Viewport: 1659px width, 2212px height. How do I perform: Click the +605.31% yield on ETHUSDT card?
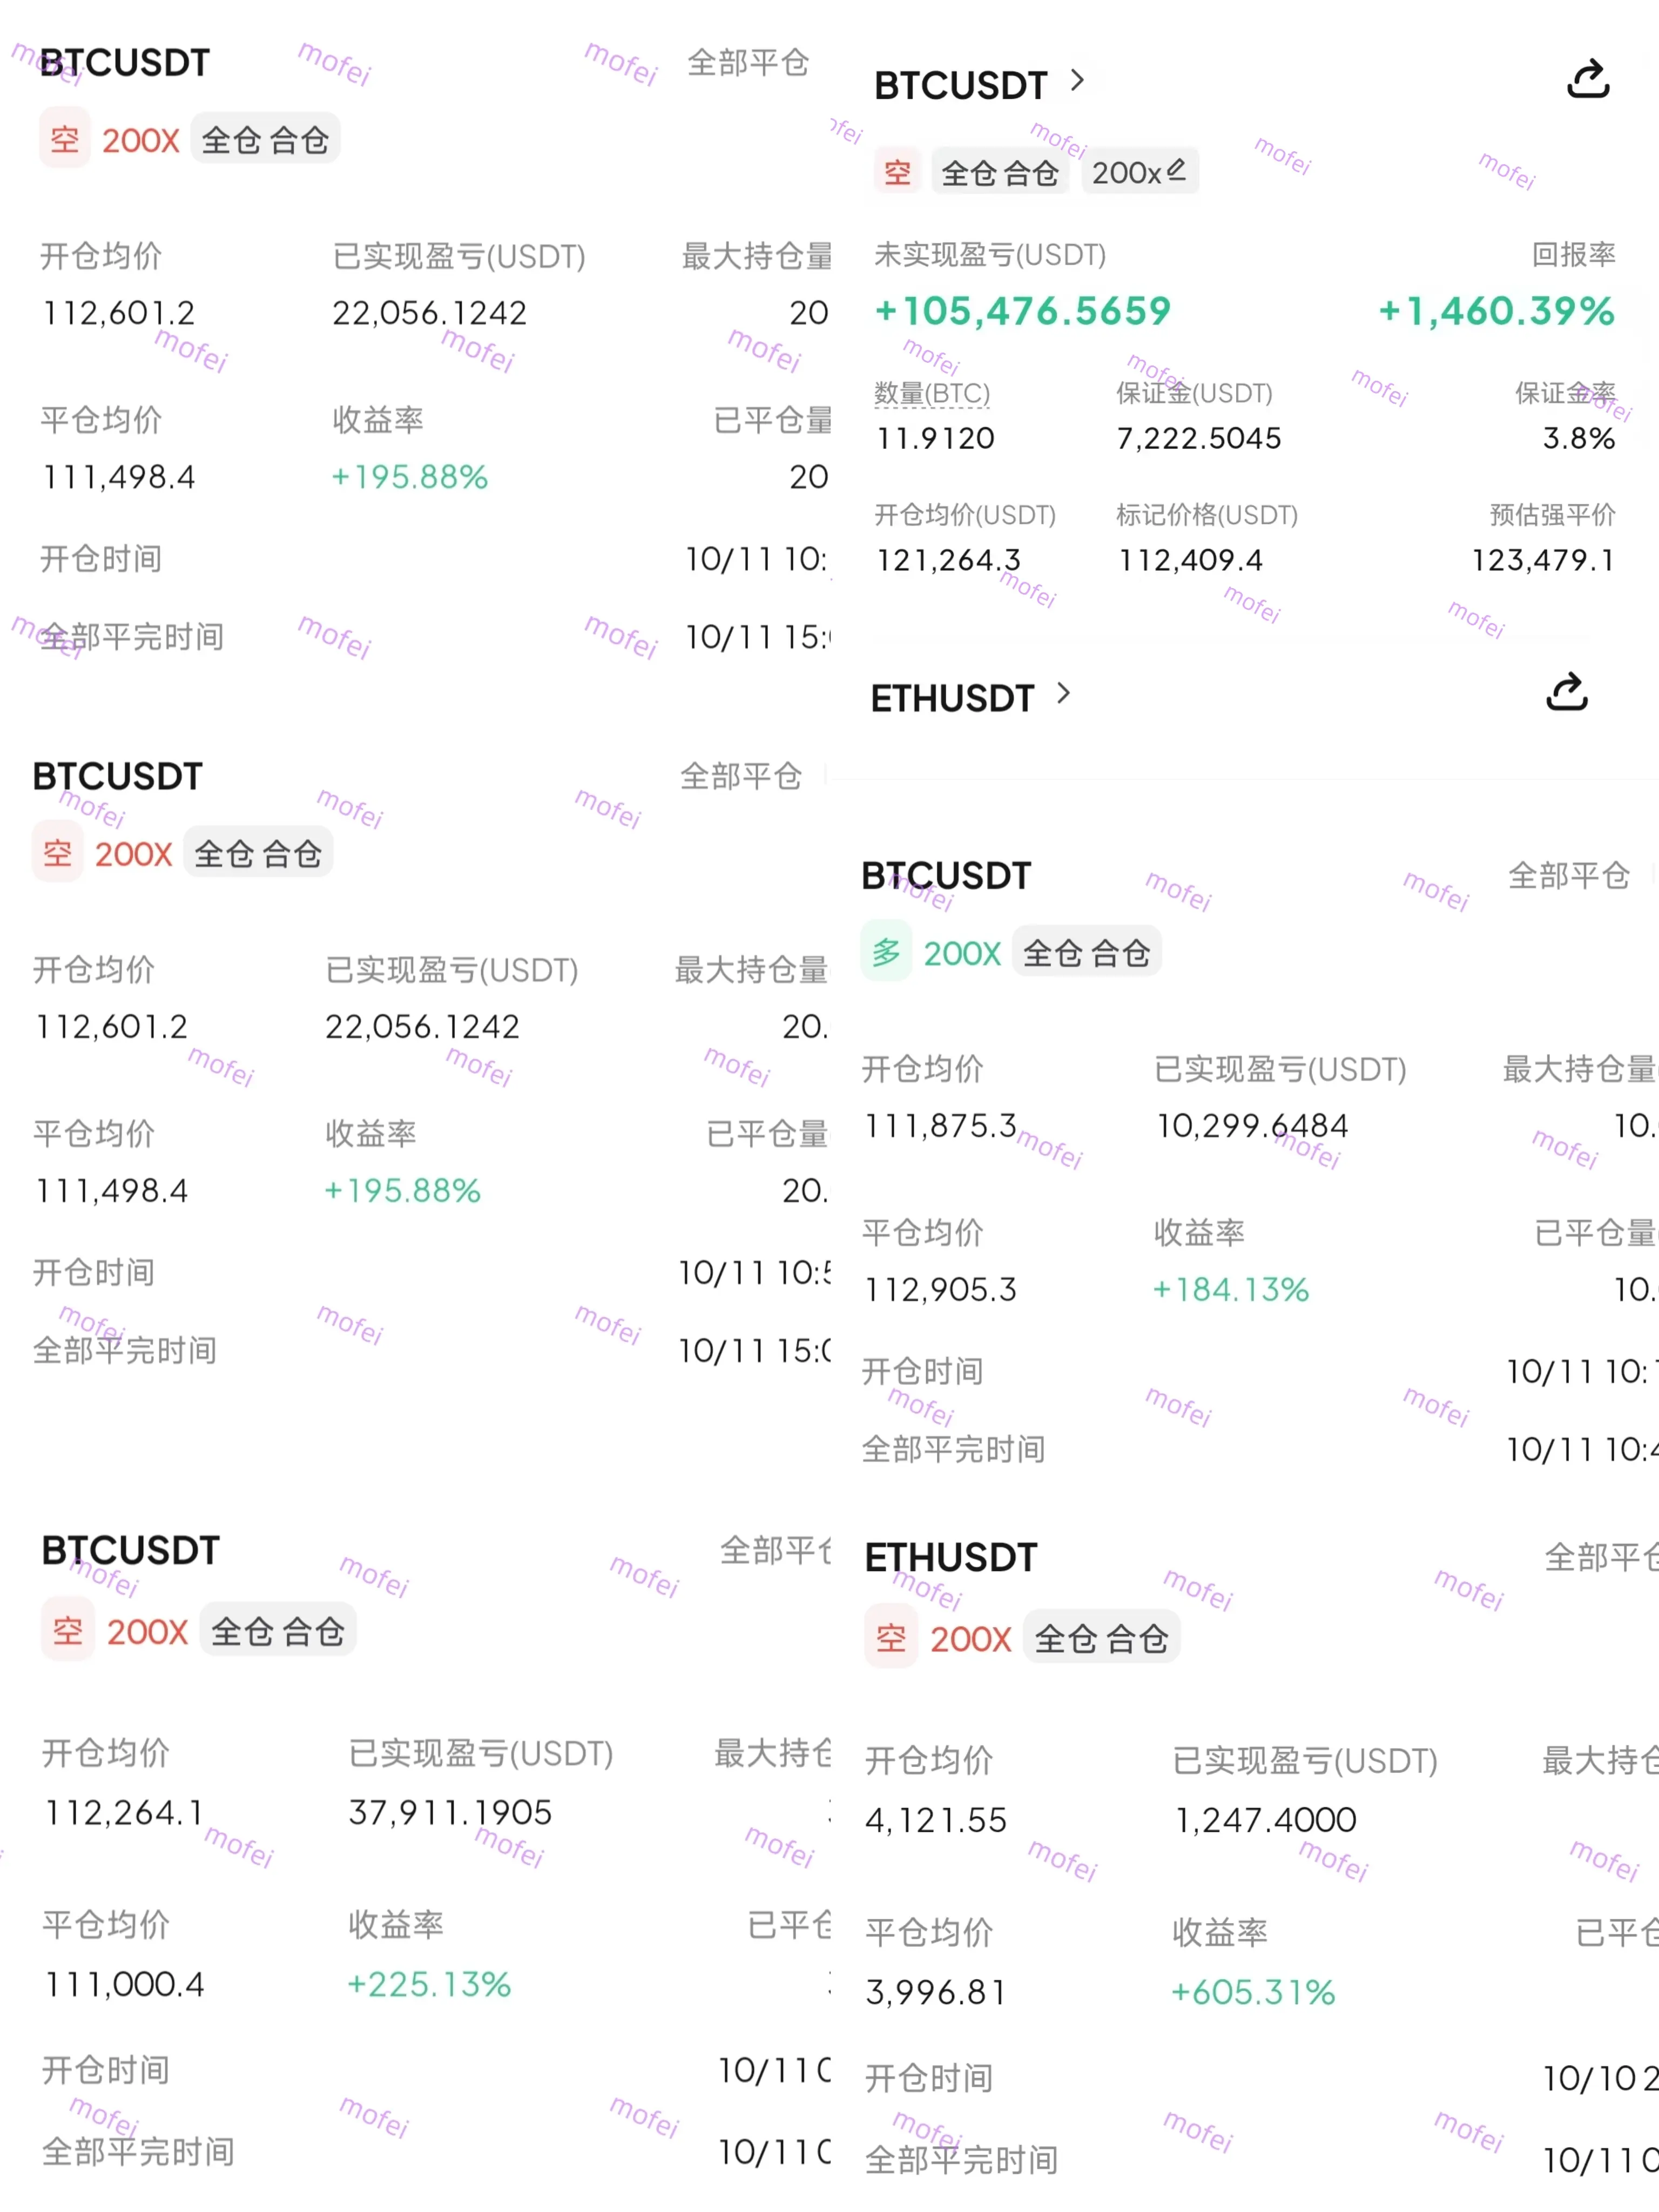pos(1253,1992)
